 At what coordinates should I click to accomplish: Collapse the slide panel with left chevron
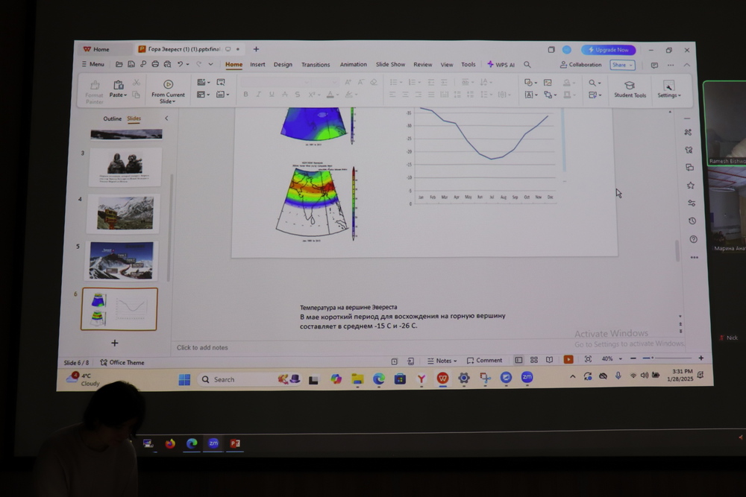click(x=166, y=118)
